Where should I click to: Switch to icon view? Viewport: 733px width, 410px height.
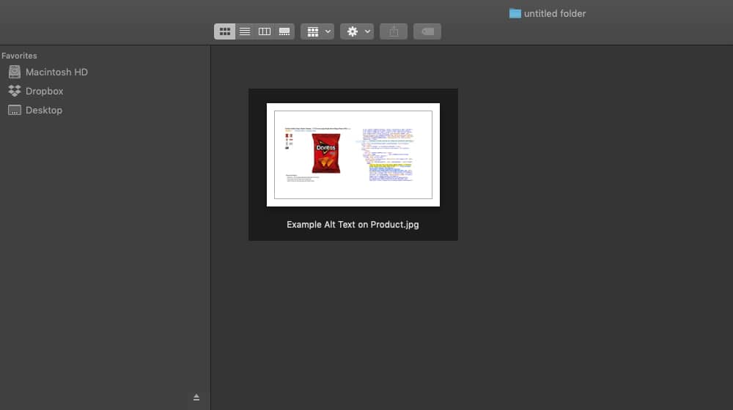225,31
